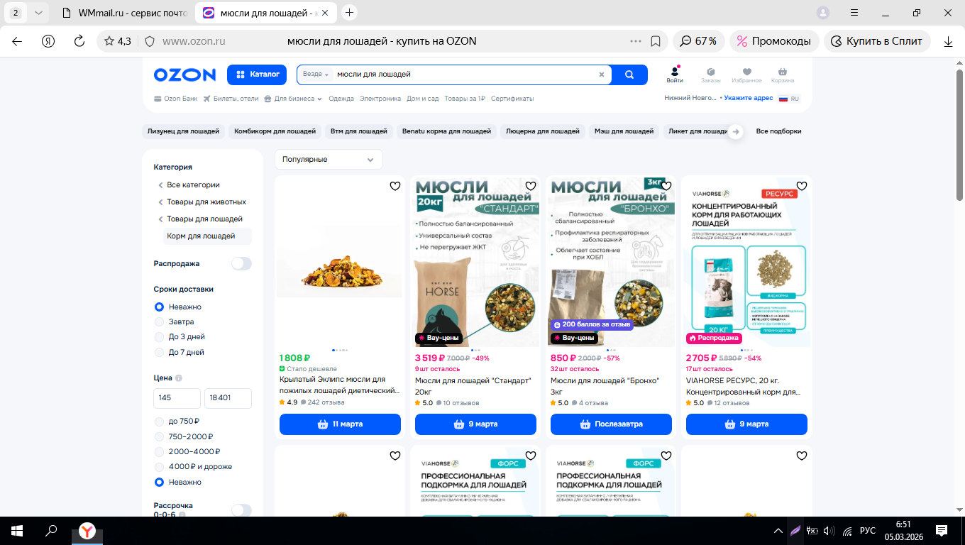Add Крылатый Эклипс via the 11 марта button

point(340,424)
